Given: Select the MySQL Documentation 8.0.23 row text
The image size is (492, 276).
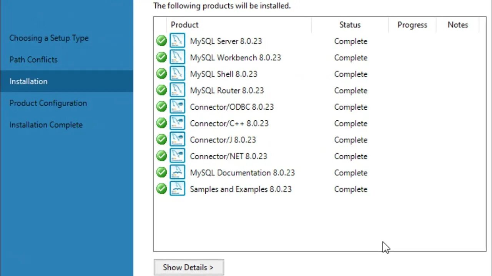Looking at the screenshot, I should coord(242,173).
